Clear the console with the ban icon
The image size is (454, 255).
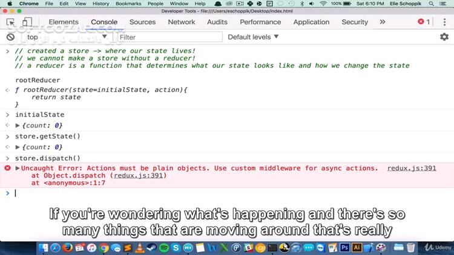tap(10, 37)
